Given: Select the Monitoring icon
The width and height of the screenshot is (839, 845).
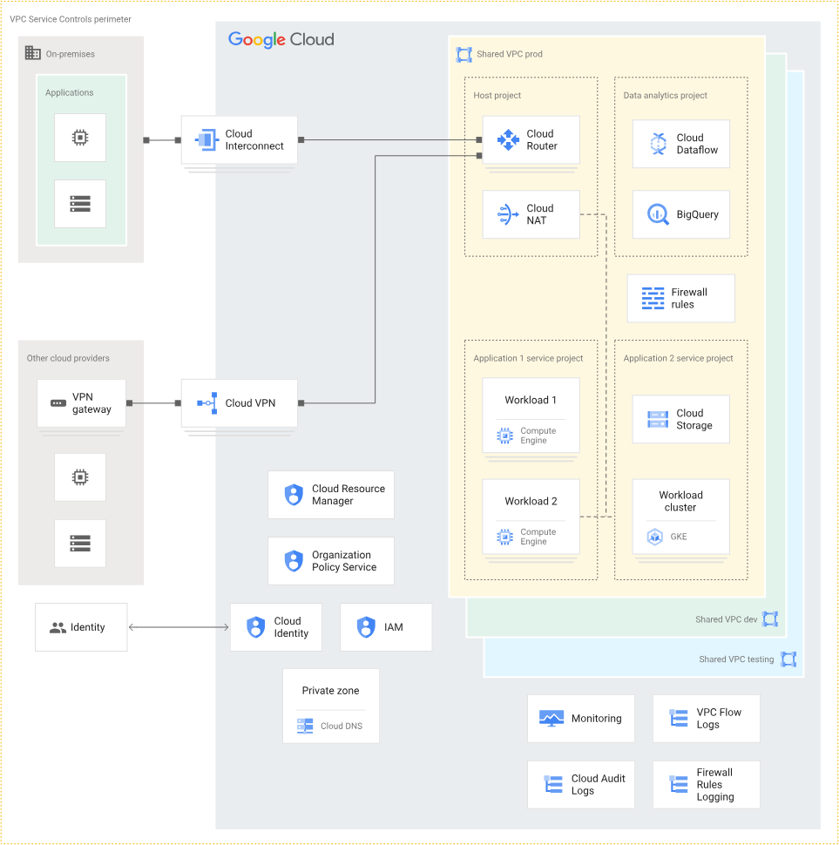Looking at the screenshot, I should [x=551, y=719].
